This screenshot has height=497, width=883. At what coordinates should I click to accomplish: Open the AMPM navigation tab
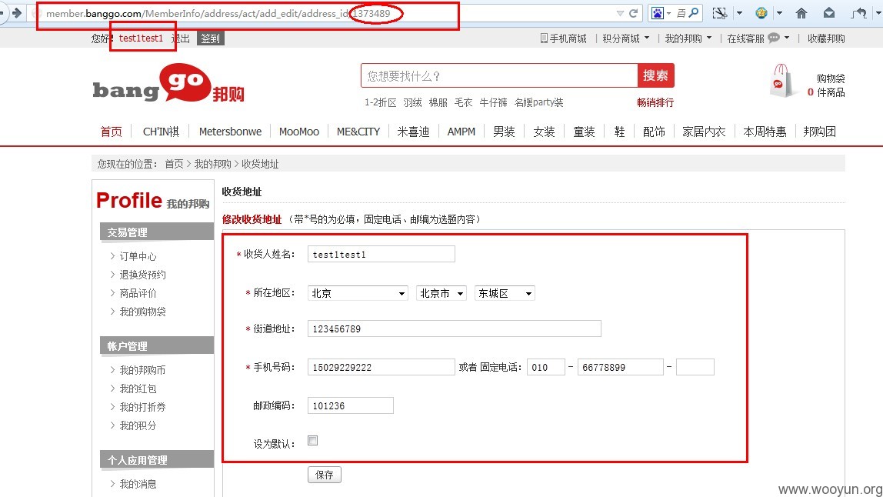[461, 132]
